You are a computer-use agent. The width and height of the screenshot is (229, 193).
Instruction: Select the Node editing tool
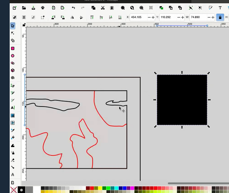coord(13,33)
